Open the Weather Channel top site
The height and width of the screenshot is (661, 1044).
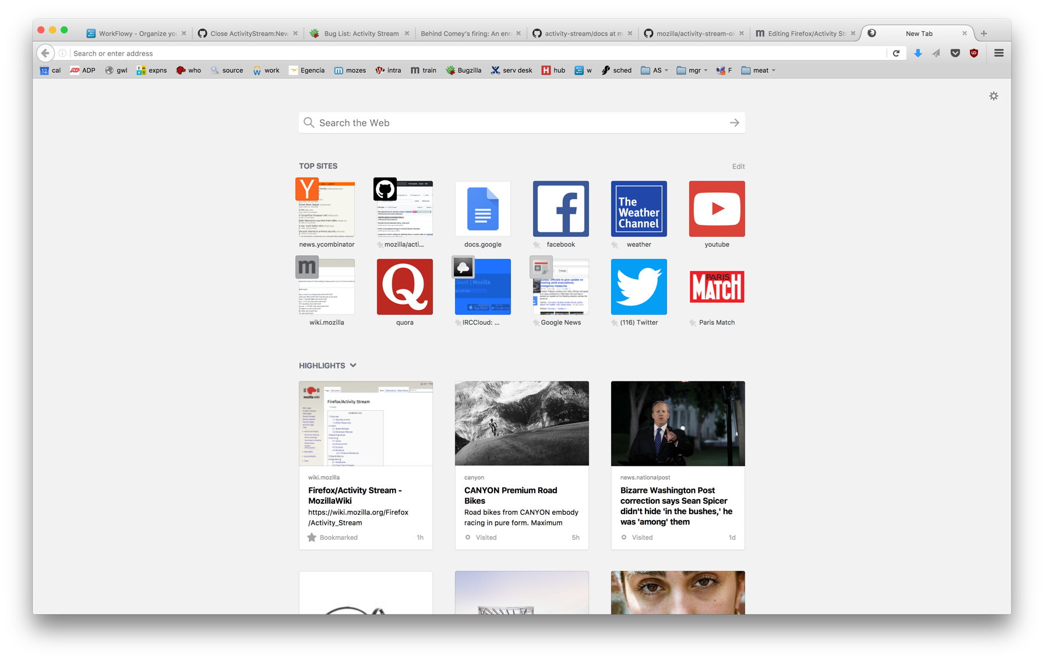(x=639, y=213)
